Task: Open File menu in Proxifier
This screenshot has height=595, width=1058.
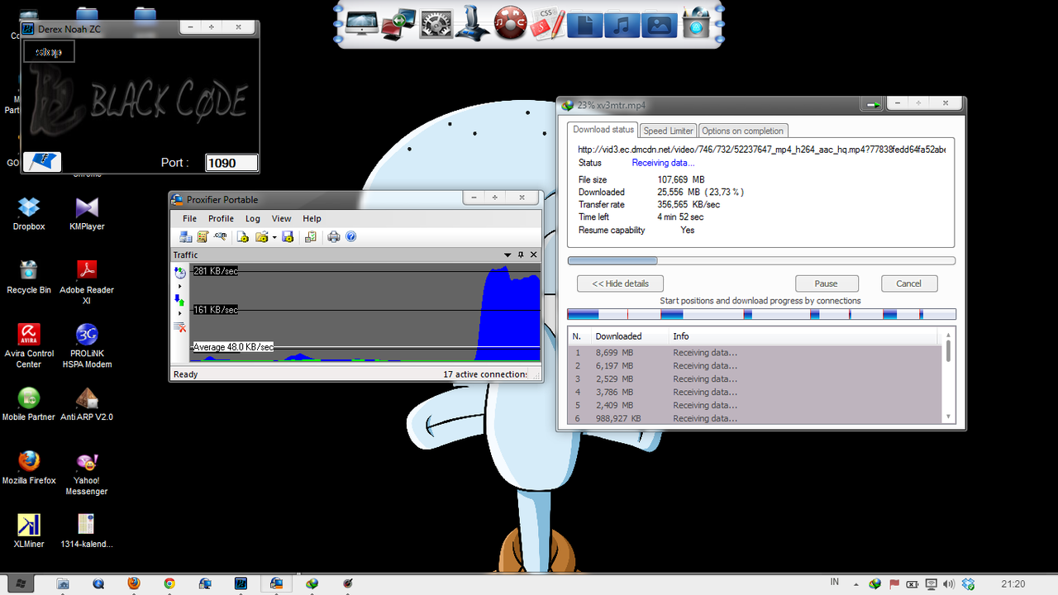Action: (190, 219)
